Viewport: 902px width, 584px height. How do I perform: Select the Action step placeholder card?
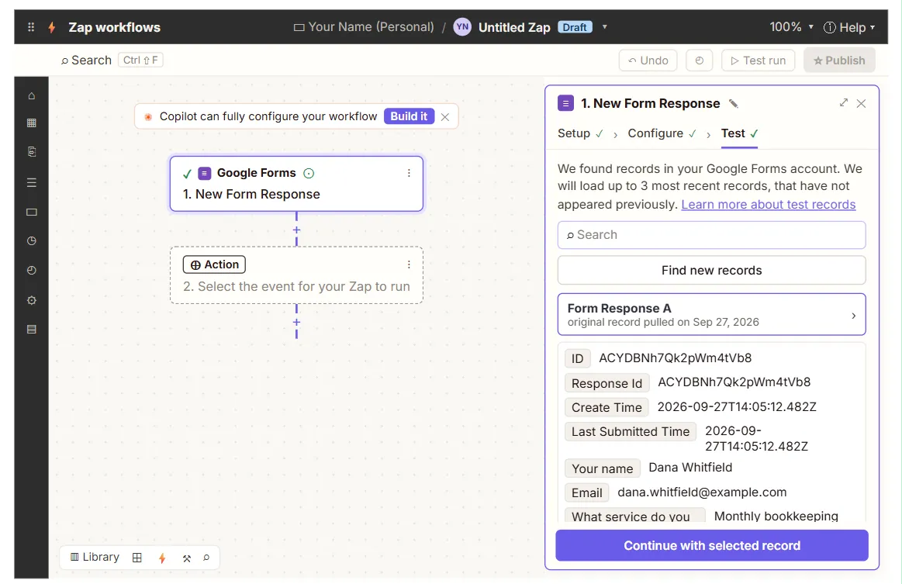pyautogui.click(x=296, y=275)
